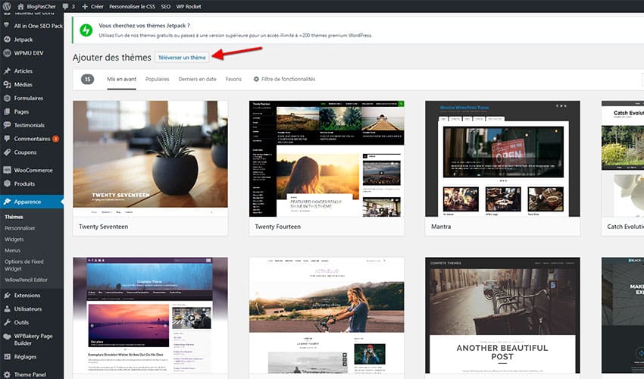
Task: Click the green Jetpack logo in notice
Action: pyautogui.click(x=86, y=30)
